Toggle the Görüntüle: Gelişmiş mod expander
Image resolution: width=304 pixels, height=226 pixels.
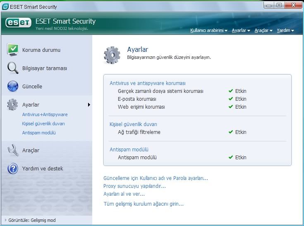(x=6, y=220)
